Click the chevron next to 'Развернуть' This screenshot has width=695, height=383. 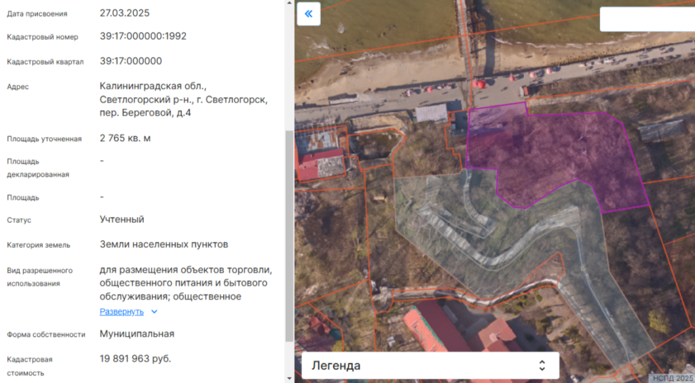pyautogui.click(x=154, y=312)
